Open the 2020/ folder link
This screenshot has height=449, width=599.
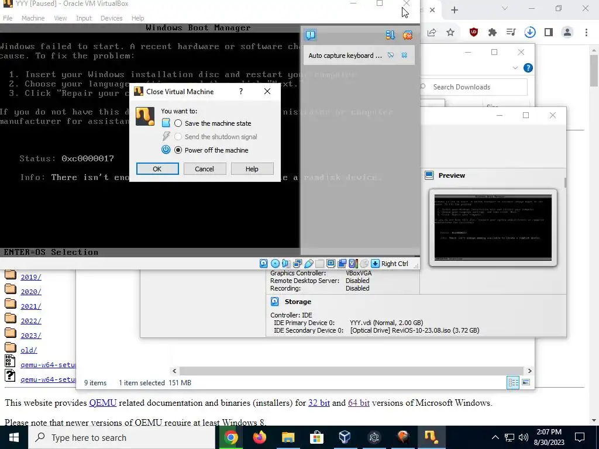(31, 292)
